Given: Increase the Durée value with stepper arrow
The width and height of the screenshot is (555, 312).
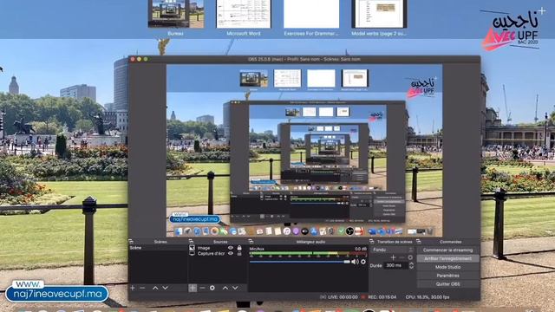Looking at the screenshot, I should [411, 263].
